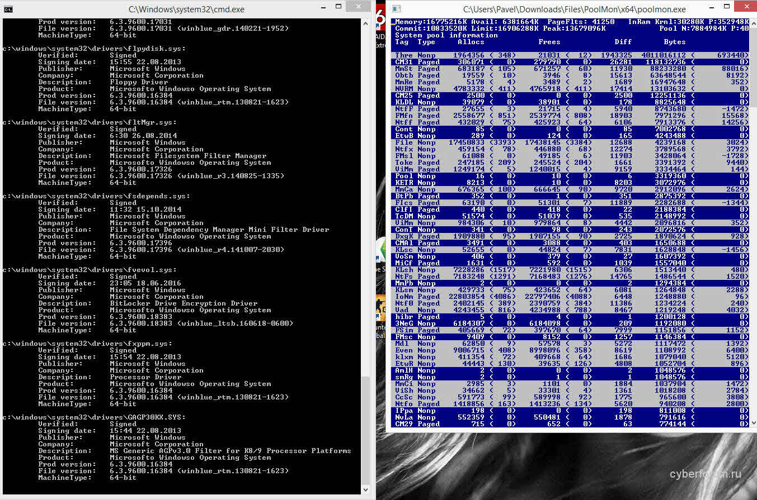757x500 pixels.
Task: Click the Allocs column header in poolmon
Action: [x=471, y=42]
